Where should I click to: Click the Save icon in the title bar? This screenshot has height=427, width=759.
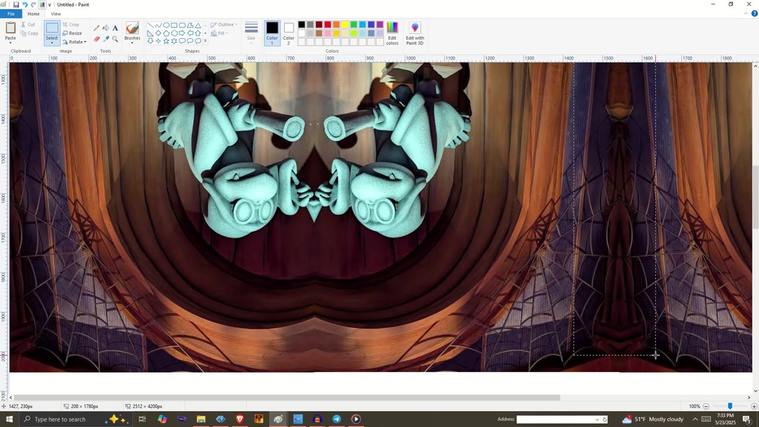[16, 5]
